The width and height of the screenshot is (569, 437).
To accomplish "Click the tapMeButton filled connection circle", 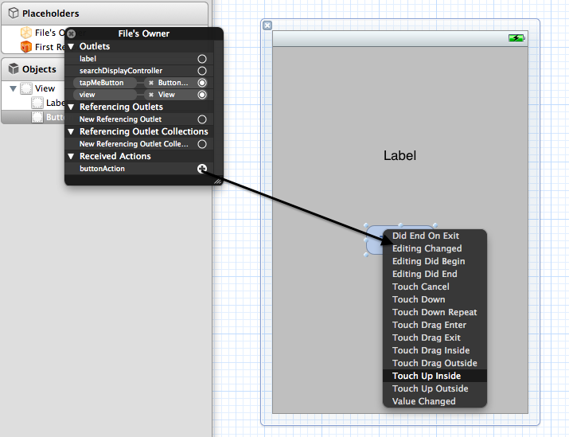I will click(202, 83).
